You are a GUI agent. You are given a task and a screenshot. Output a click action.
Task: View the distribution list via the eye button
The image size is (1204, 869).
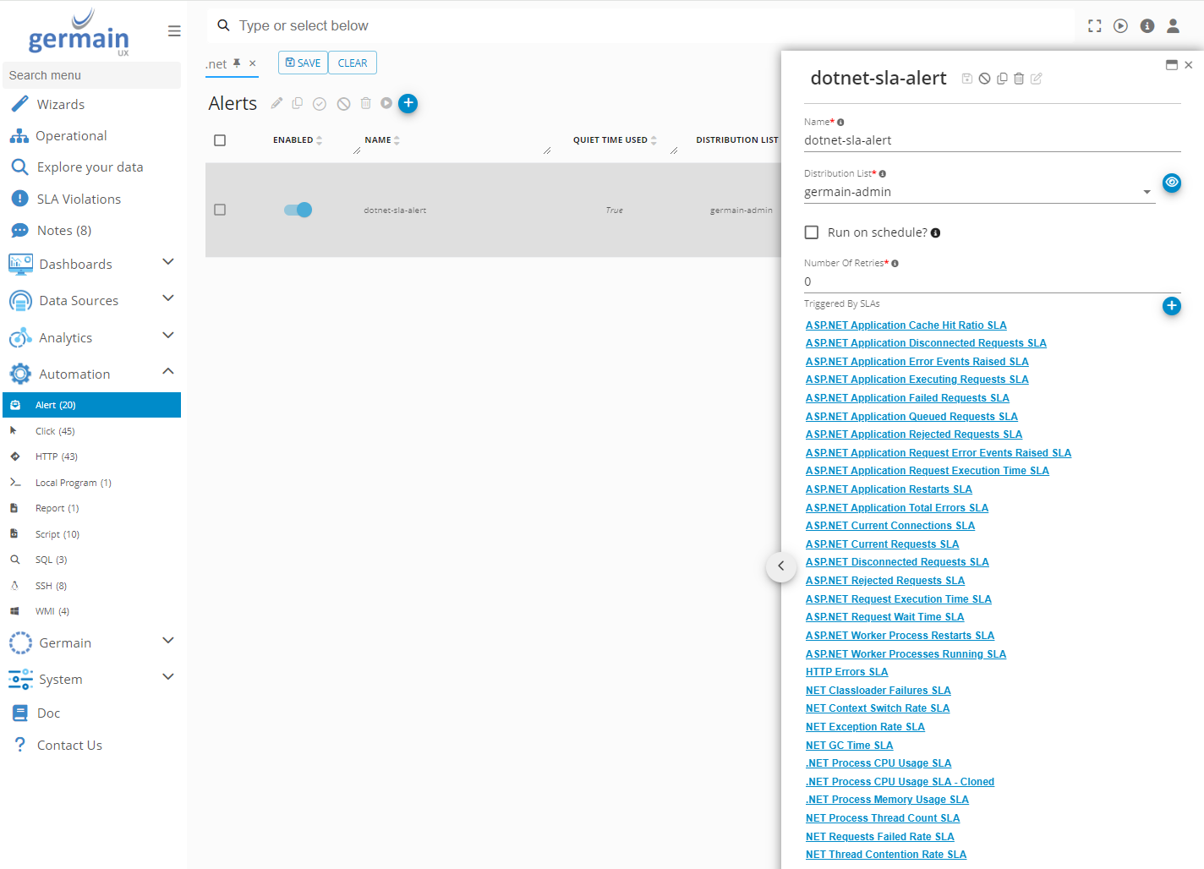(1171, 183)
